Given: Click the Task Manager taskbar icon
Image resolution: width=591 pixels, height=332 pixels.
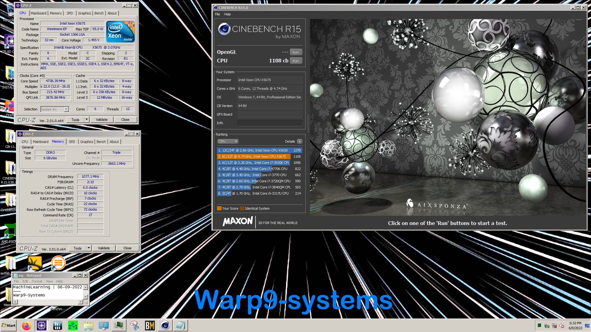Looking at the screenshot, I should [119, 326].
